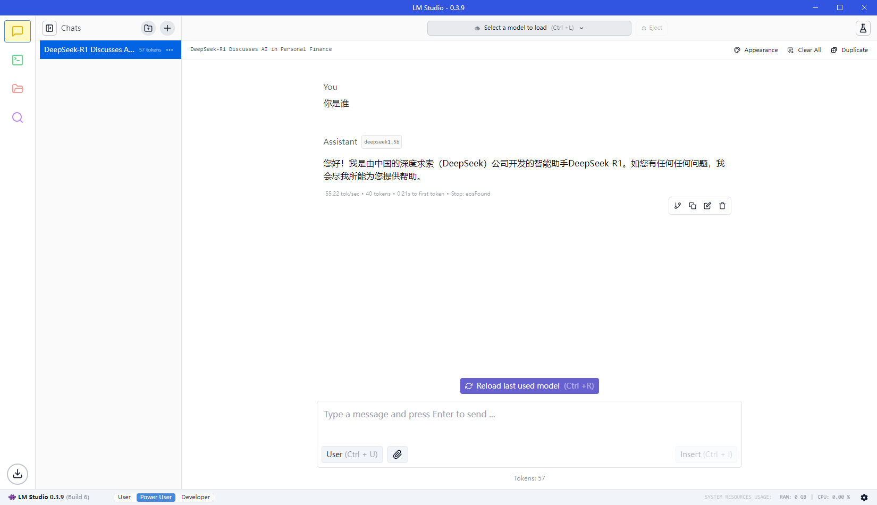877x505 pixels.
Task: Open the Downloads icon at bottom-left
Action: click(18, 474)
